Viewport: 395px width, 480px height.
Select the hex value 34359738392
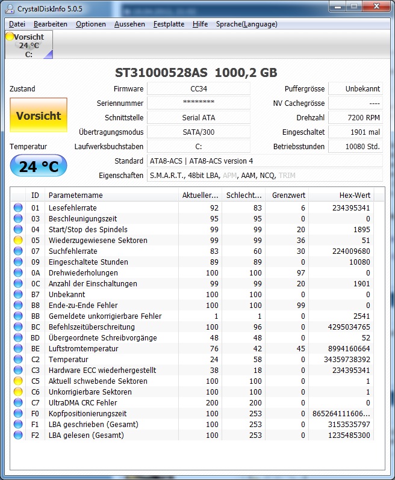[x=347, y=359]
